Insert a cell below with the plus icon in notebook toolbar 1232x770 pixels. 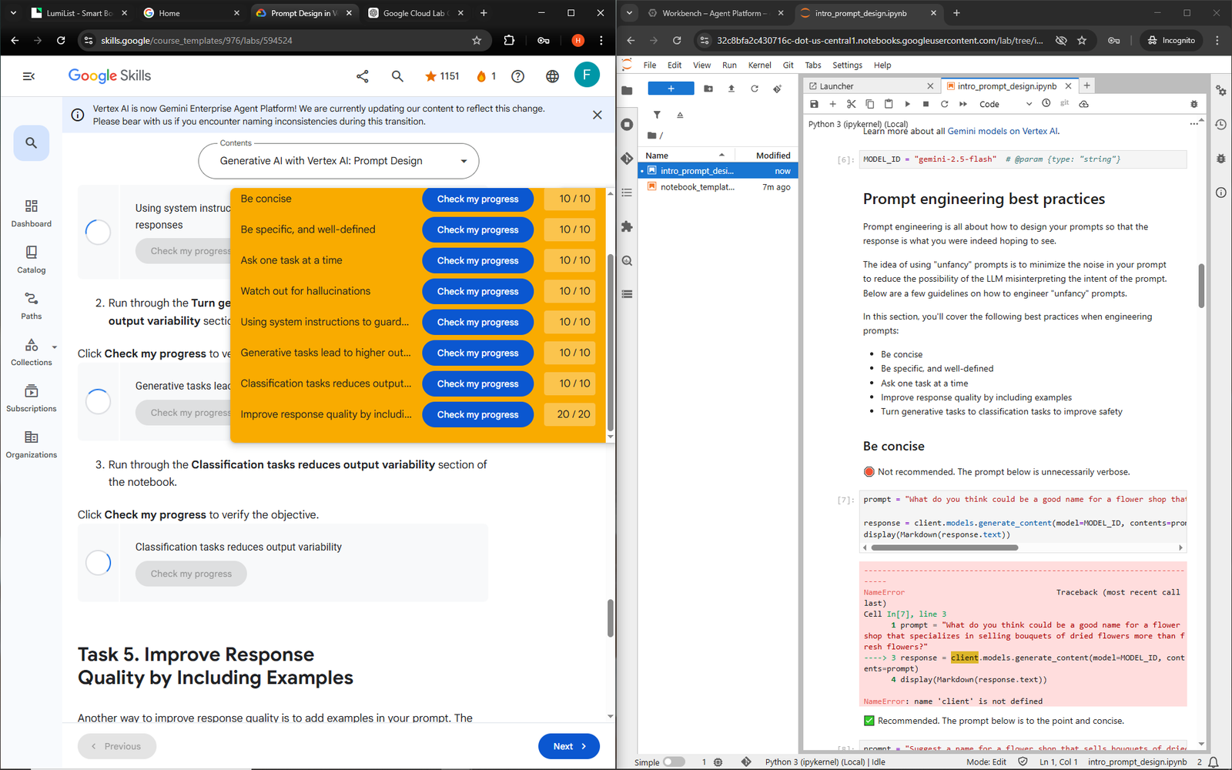point(832,104)
